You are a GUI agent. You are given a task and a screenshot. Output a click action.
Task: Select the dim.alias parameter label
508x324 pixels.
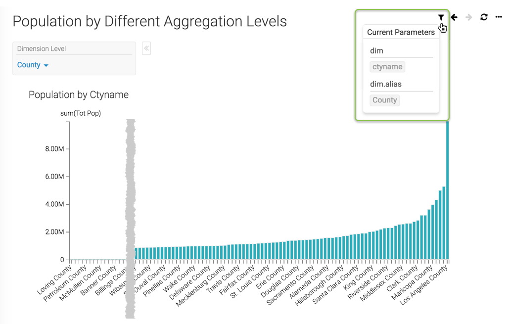[x=386, y=84]
